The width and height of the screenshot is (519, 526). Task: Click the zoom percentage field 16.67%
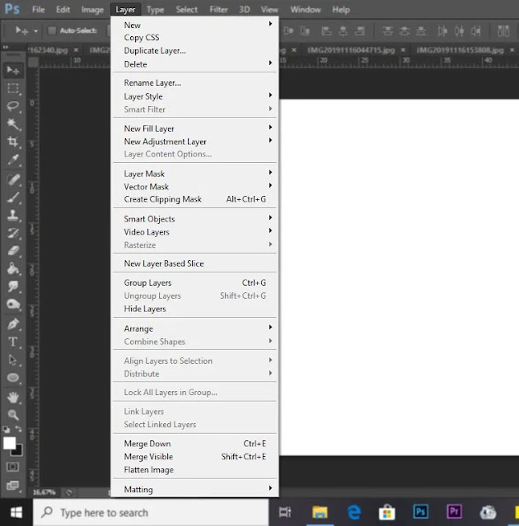click(x=44, y=492)
